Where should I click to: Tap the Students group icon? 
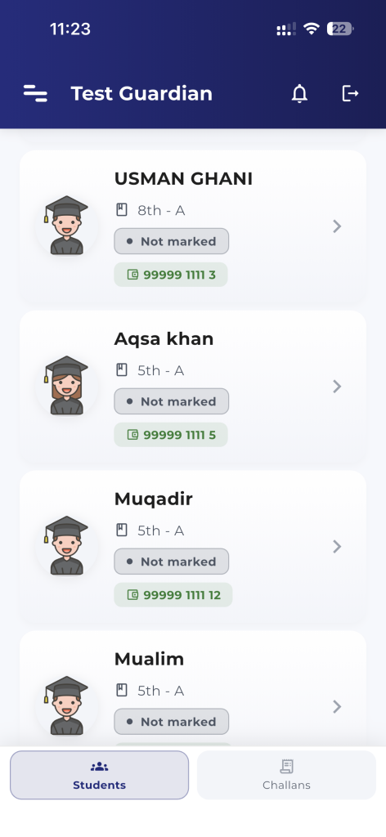point(99,767)
